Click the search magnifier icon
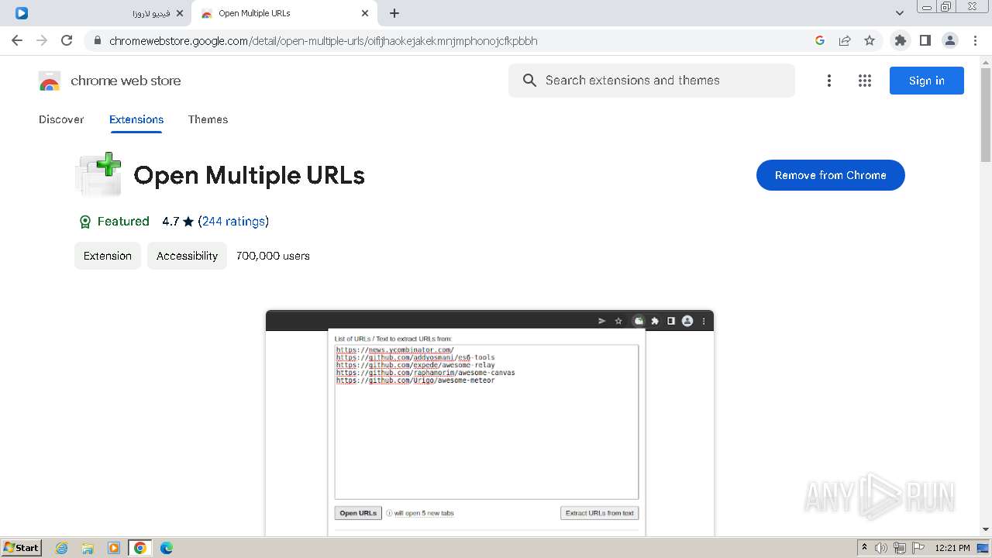This screenshot has width=992, height=558. [x=529, y=81]
